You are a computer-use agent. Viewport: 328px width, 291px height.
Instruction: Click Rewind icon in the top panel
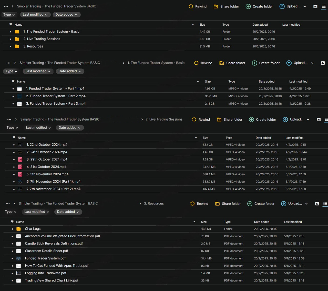pos(191,6)
